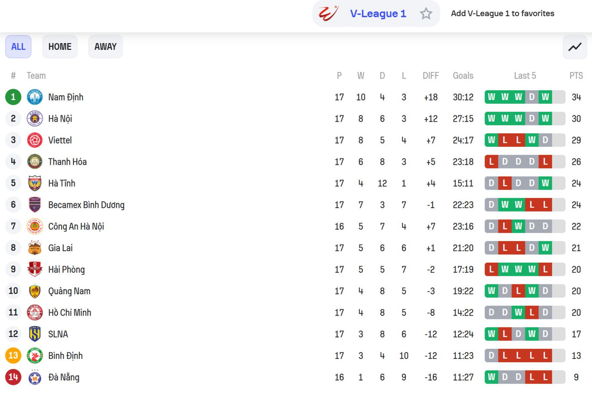Click Đà Nẵng's green W form badge

491,377
